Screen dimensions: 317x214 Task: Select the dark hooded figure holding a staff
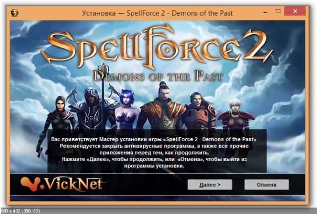click(92, 109)
